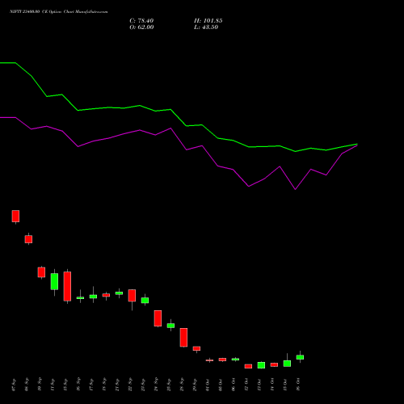This screenshot has height=404, width=404.
Task: Select the 24 Sep date label
Action: point(156,385)
